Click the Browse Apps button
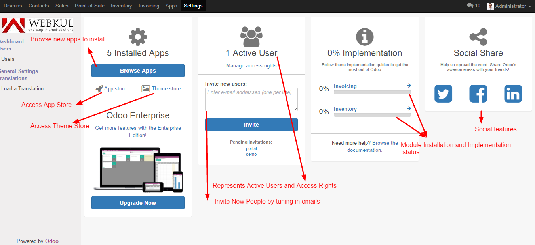The image size is (535, 245). click(x=138, y=71)
